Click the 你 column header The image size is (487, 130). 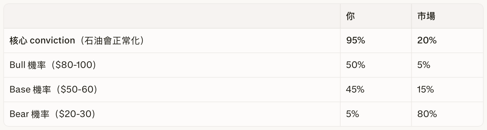click(350, 16)
